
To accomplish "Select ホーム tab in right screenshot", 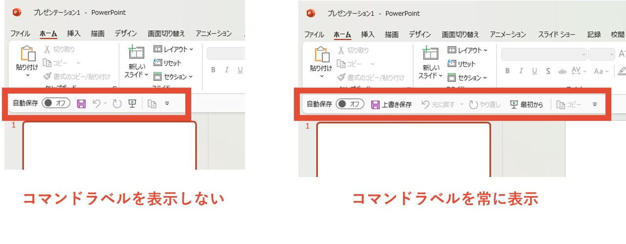I will [342, 35].
